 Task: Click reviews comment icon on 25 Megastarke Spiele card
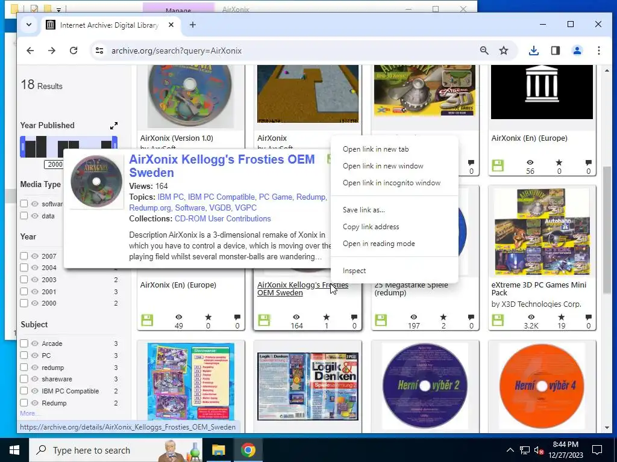[471, 317]
